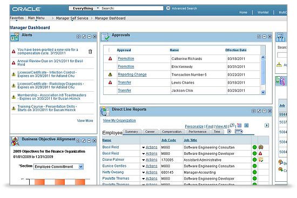Open the Favorites dropdown menu
The height and width of the screenshot is (198, 297).
tap(17, 18)
